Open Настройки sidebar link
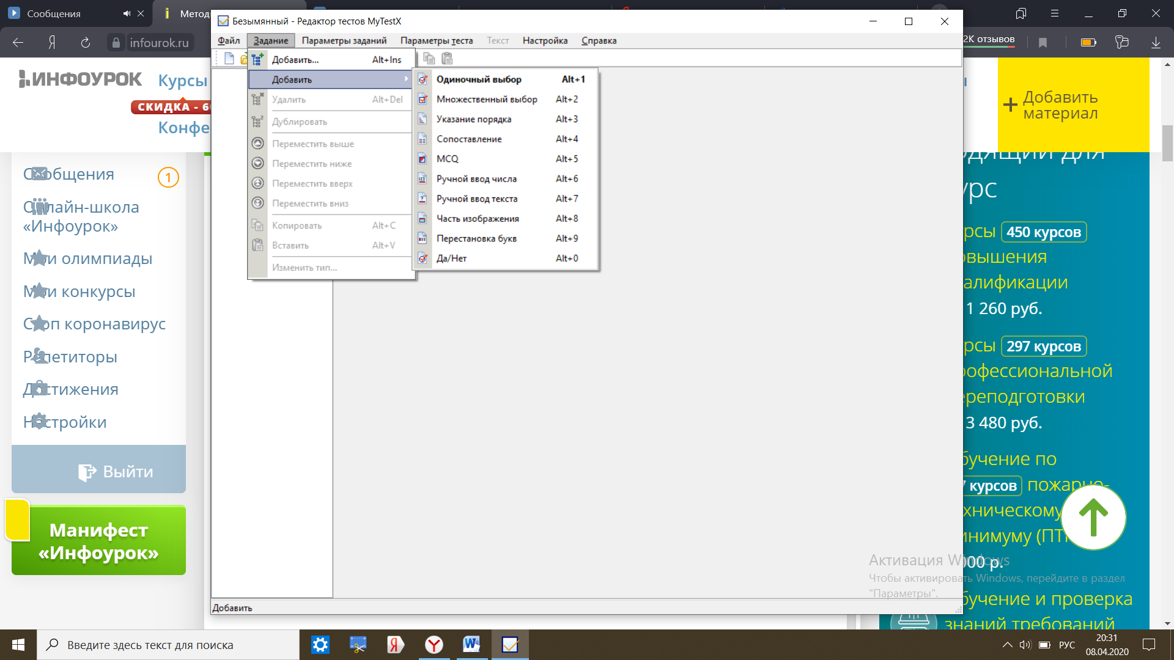The width and height of the screenshot is (1174, 660). tap(65, 422)
